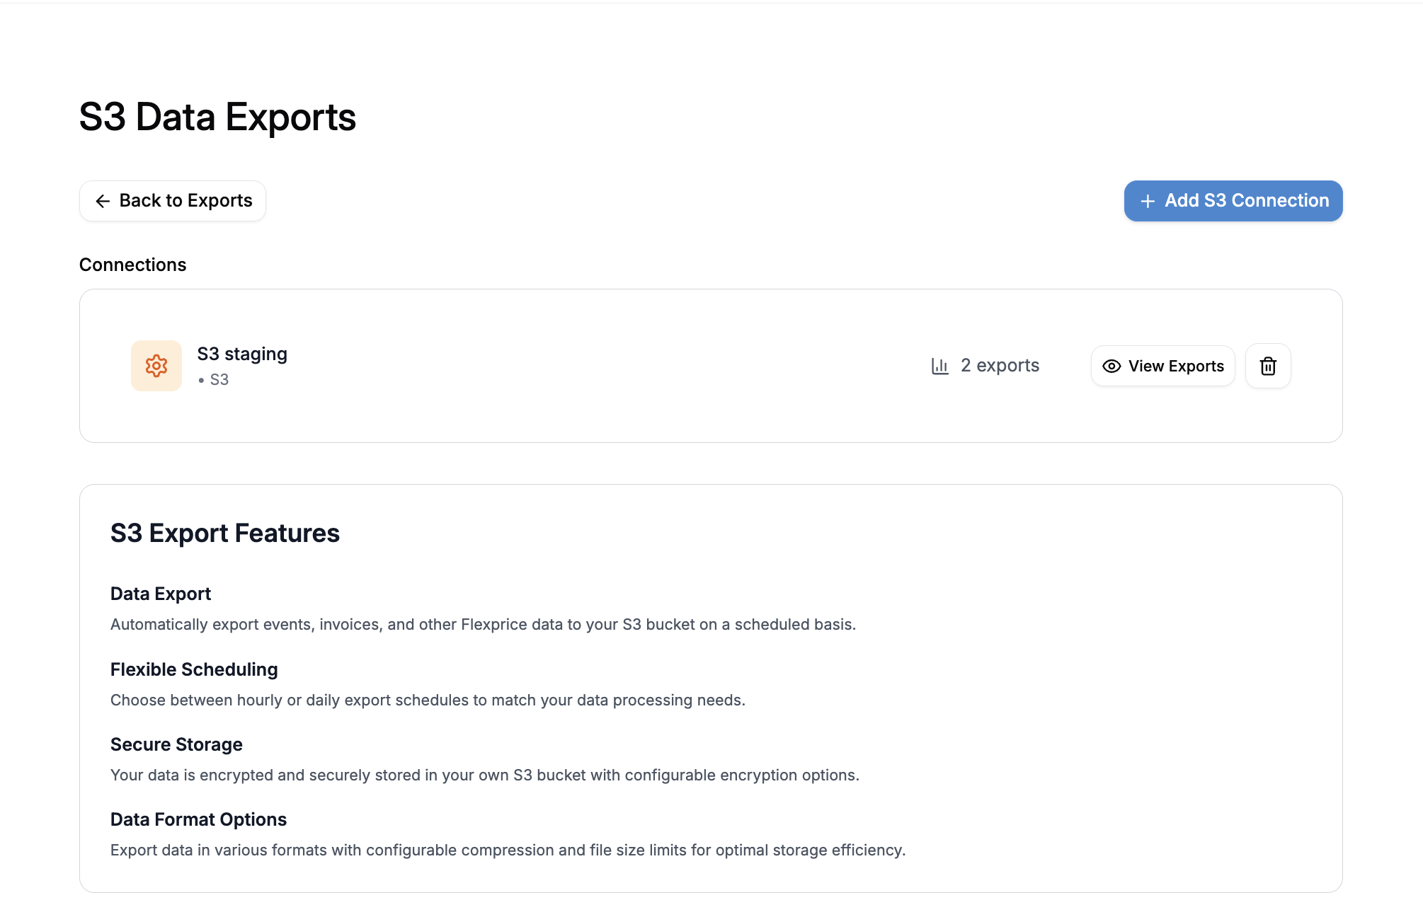Click the S3 Data Exports page title

pyautogui.click(x=217, y=117)
